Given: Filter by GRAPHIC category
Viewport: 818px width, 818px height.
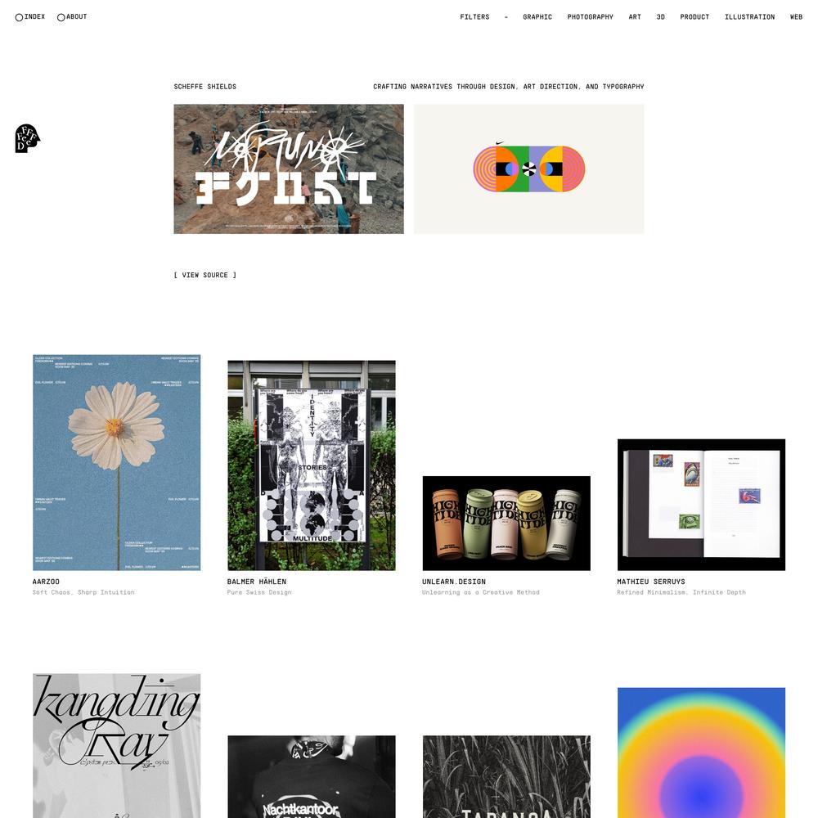Looking at the screenshot, I should click(537, 16).
